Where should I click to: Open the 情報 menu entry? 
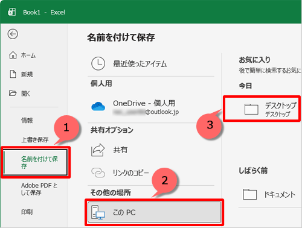click(x=27, y=121)
